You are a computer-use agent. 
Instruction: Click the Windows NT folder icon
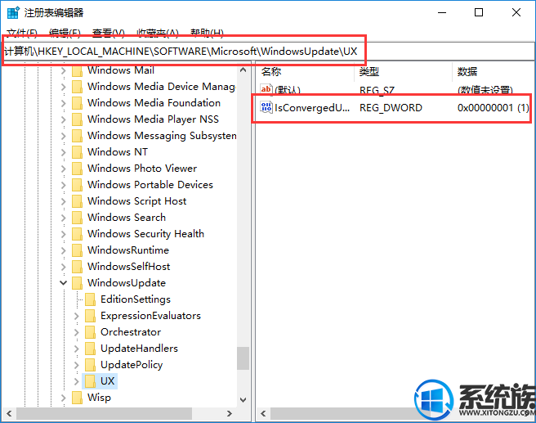(78, 152)
